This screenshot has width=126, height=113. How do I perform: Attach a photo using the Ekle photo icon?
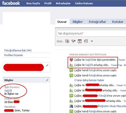[67, 41]
